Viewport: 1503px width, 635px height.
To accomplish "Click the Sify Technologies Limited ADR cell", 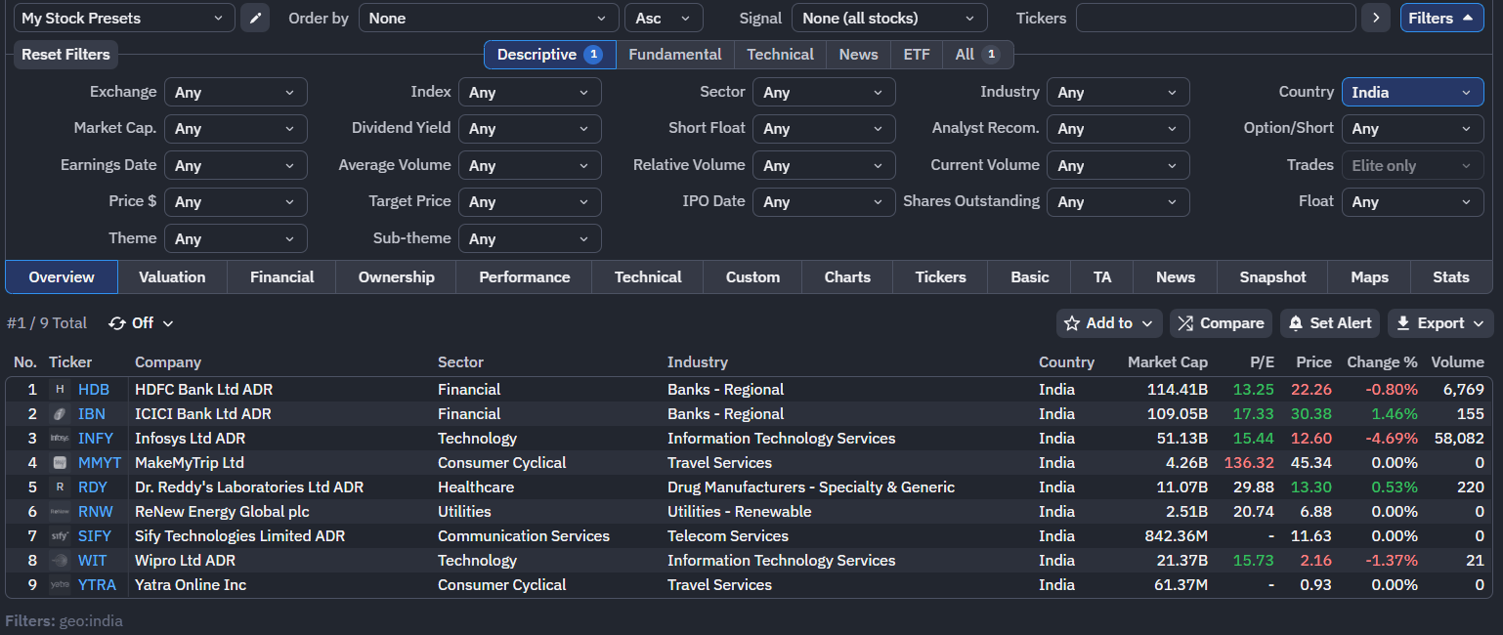I will point(239,536).
